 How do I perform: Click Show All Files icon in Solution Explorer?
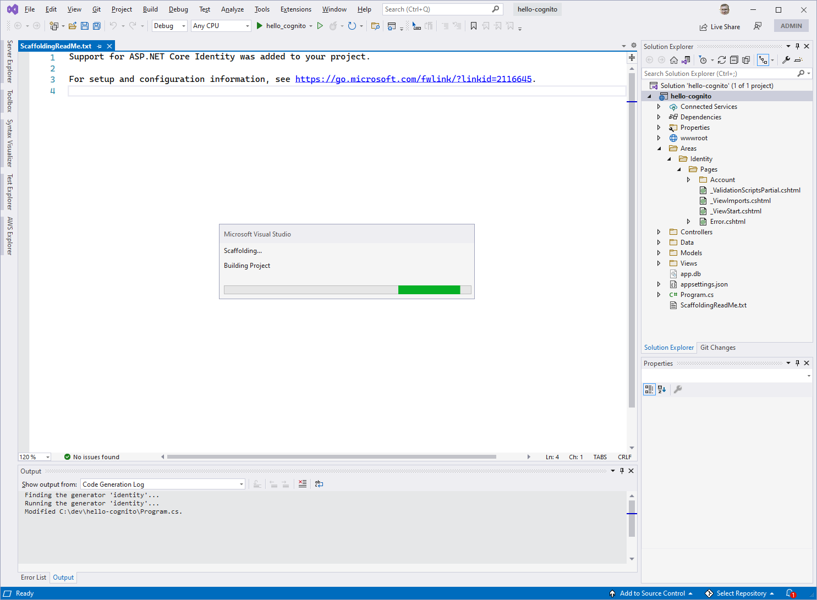click(x=746, y=60)
